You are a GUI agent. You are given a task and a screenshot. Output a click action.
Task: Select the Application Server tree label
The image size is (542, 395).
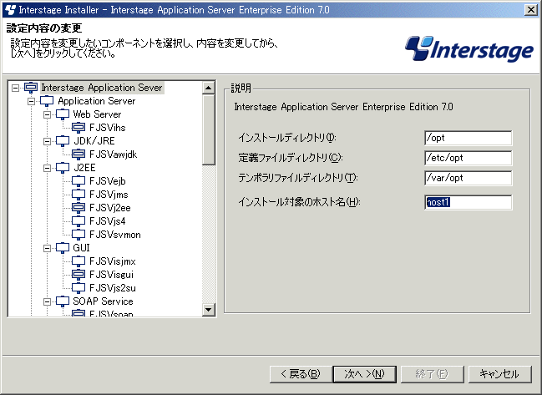tap(96, 101)
